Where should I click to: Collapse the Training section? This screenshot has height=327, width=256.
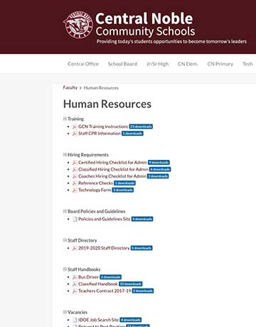[x=65, y=119]
